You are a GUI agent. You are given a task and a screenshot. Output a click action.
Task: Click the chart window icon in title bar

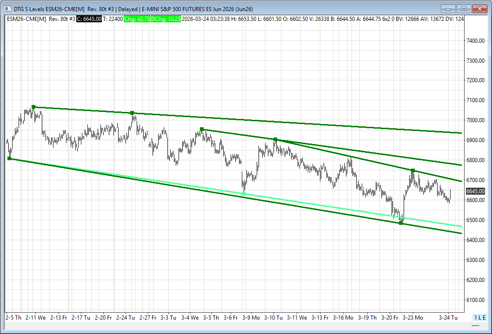point(7,9)
